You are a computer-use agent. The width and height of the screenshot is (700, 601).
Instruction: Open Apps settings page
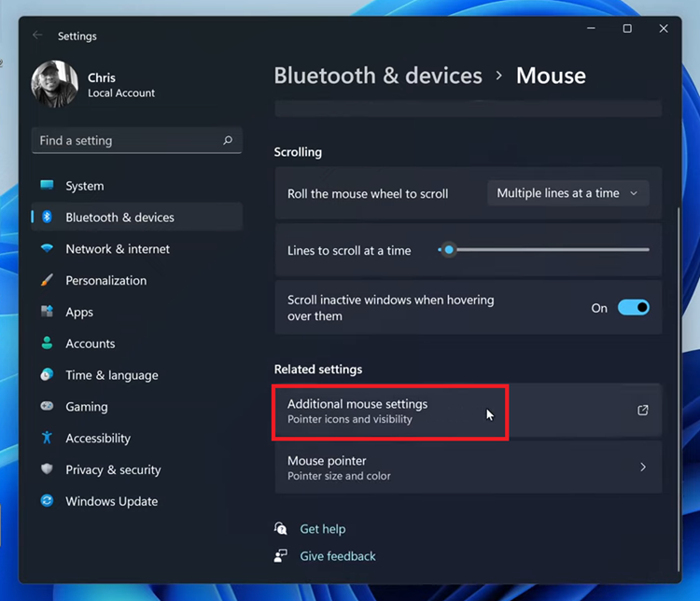pyautogui.click(x=137, y=312)
